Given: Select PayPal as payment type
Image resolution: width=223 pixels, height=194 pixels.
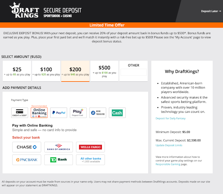Looking at the screenshot, I should point(59,113).
